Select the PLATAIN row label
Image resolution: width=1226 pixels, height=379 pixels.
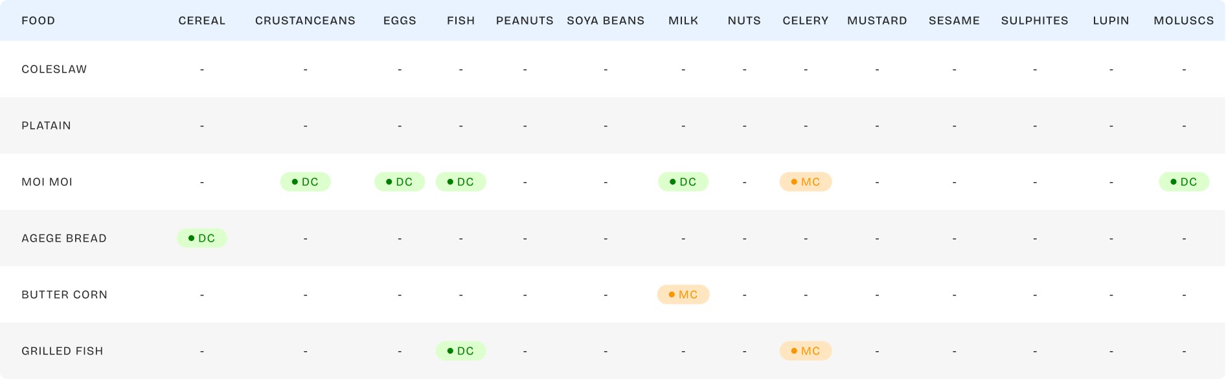click(x=47, y=126)
